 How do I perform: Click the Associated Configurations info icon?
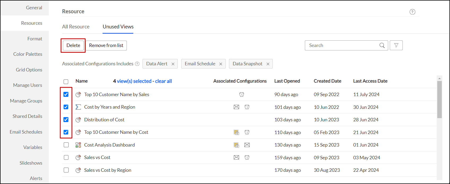(x=137, y=64)
